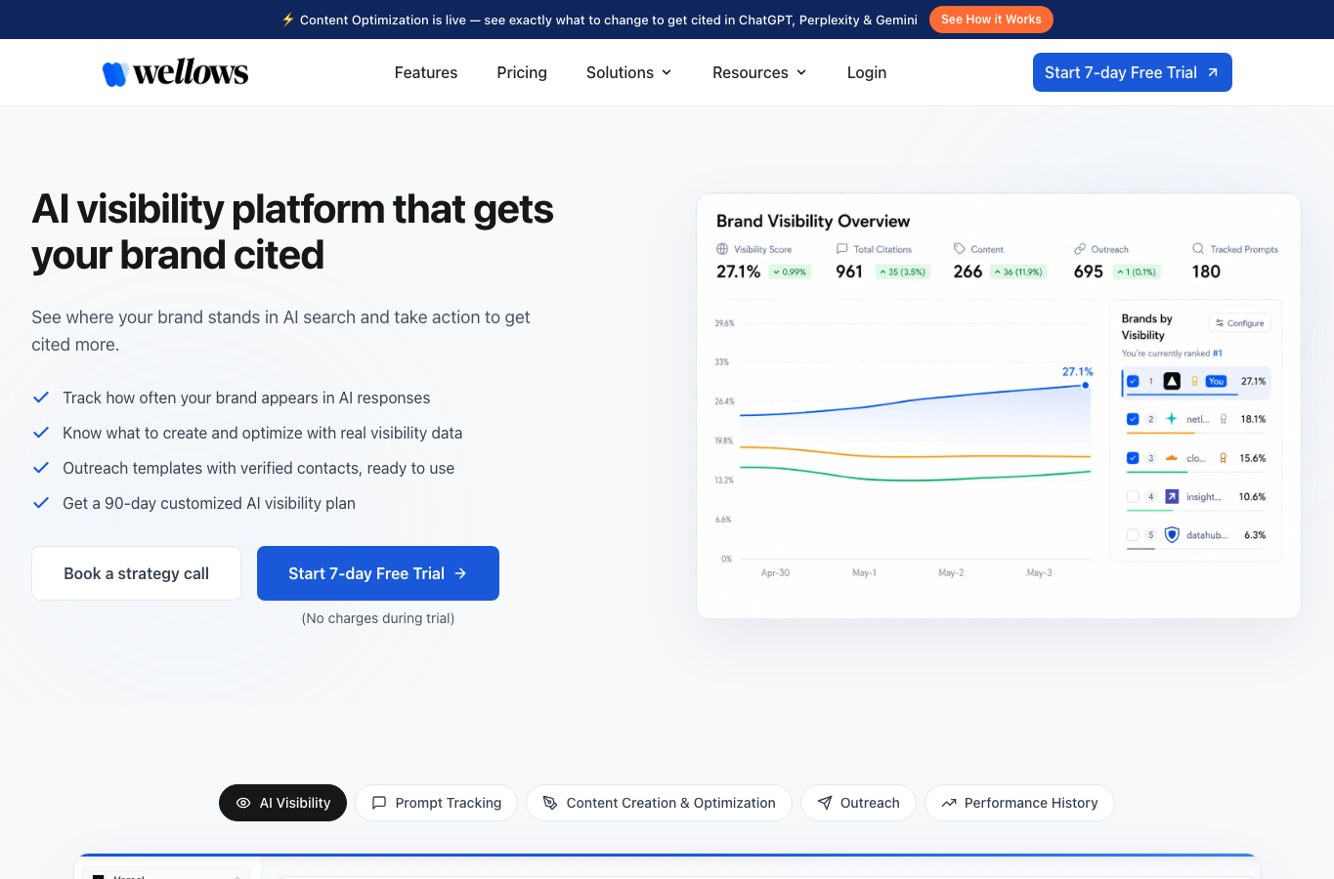Click the award ribbon icon in clo... row
Screen dimensions: 1334x879
tap(1223, 458)
